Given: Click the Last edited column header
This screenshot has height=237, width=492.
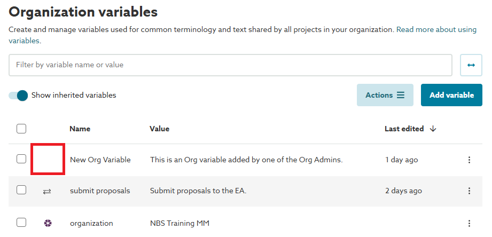Looking at the screenshot, I should pos(404,129).
